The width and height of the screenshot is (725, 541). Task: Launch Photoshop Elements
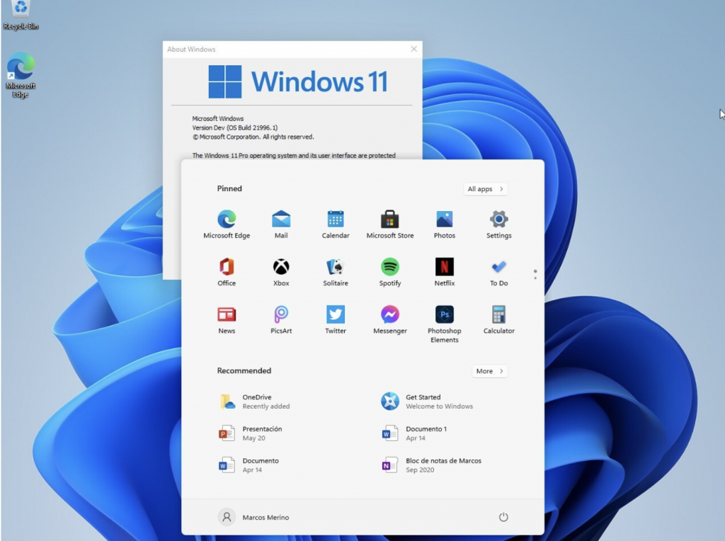(445, 324)
